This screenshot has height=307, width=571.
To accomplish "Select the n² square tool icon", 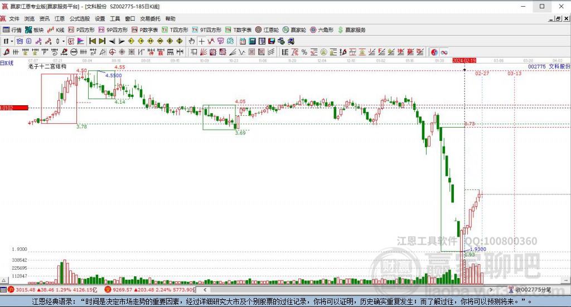I will click(93, 52).
